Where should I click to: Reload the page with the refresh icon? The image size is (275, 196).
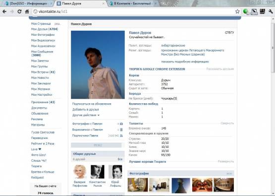coord(19,11)
